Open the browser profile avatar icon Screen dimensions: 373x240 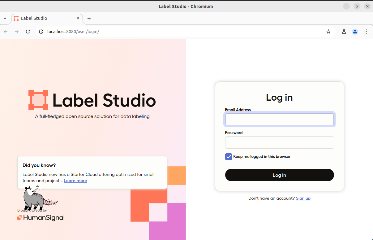[355, 32]
